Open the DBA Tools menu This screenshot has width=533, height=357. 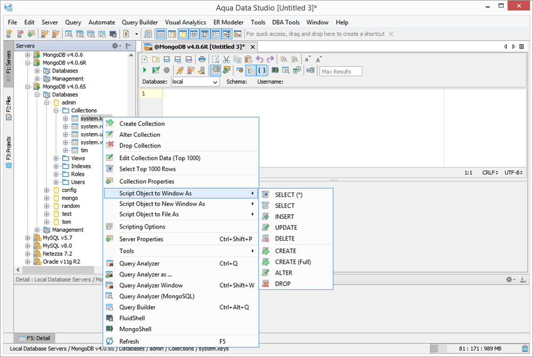click(286, 22)
